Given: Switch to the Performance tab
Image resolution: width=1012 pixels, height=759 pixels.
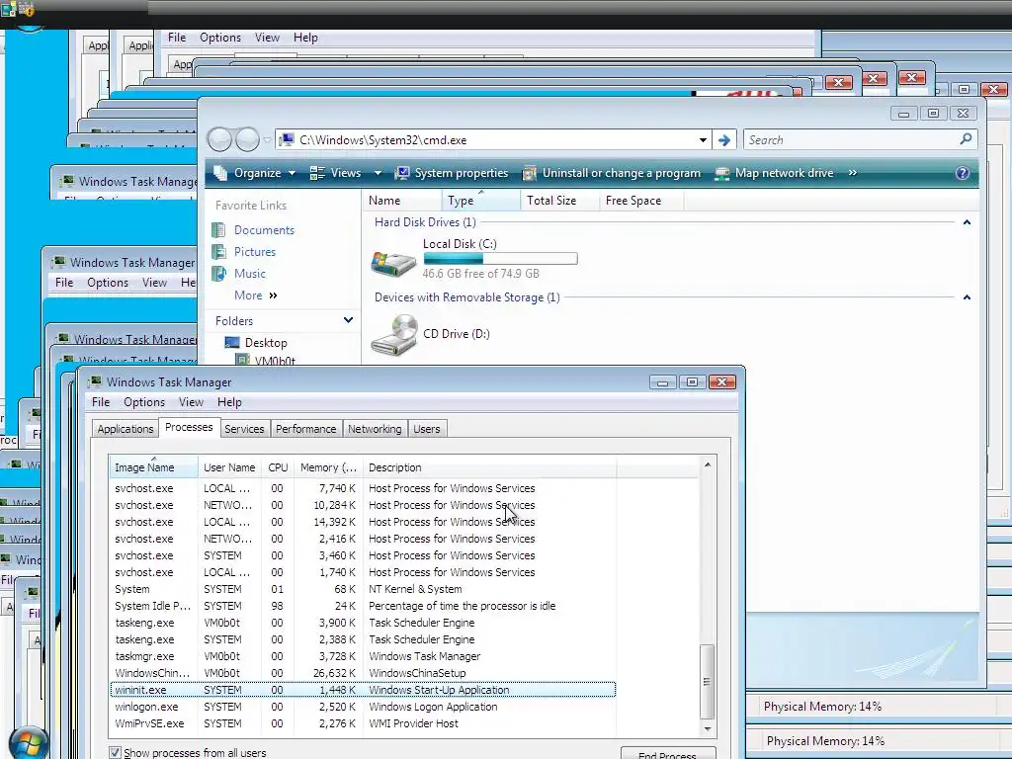Looking at the screenshot, I should point(306,429).
